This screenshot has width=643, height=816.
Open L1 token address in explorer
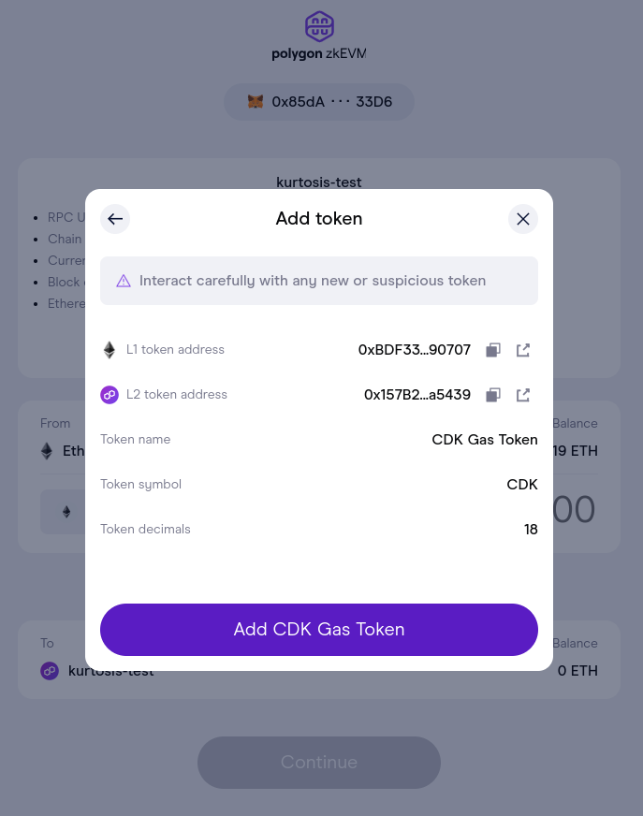coord(523,350)
